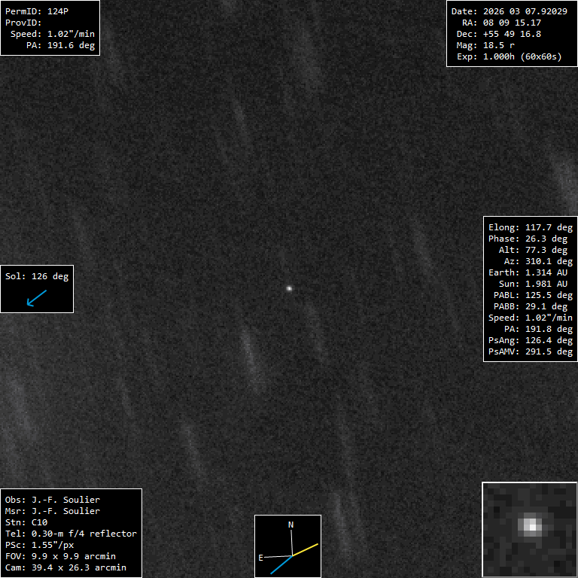Select the Tel 0.30-m f/4 reflector line

(x=71, y=534)
